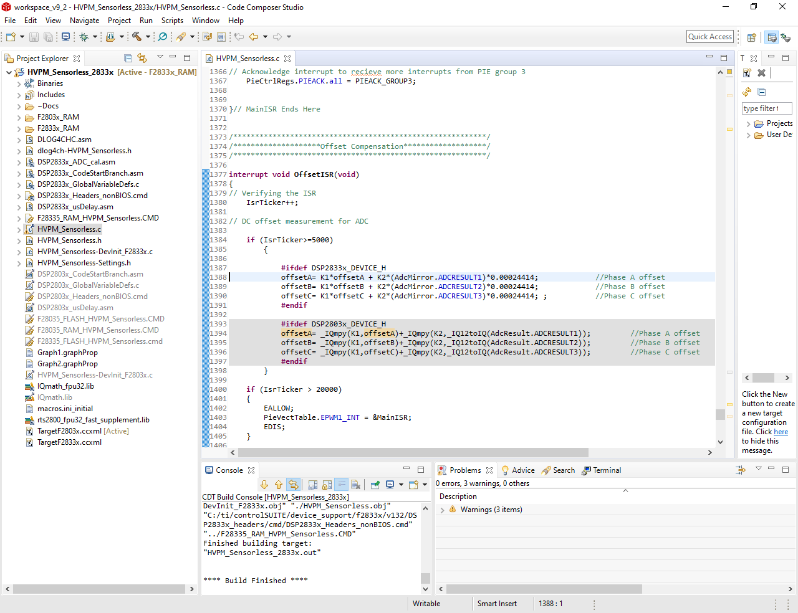Image resolution: width=798 pixels, height=613 pixels.
Task: Select TargetF2833x.ccxml file in explorer
Action: pyautogui.click(x=69, y=442)
